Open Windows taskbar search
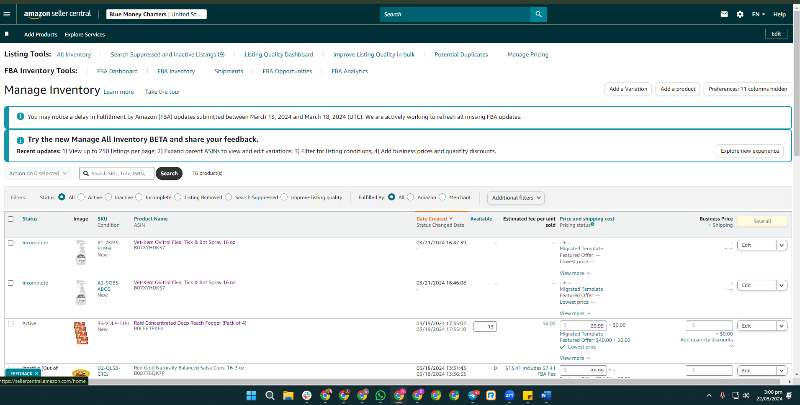Viewport: 800px width, 405px height. 270,395
